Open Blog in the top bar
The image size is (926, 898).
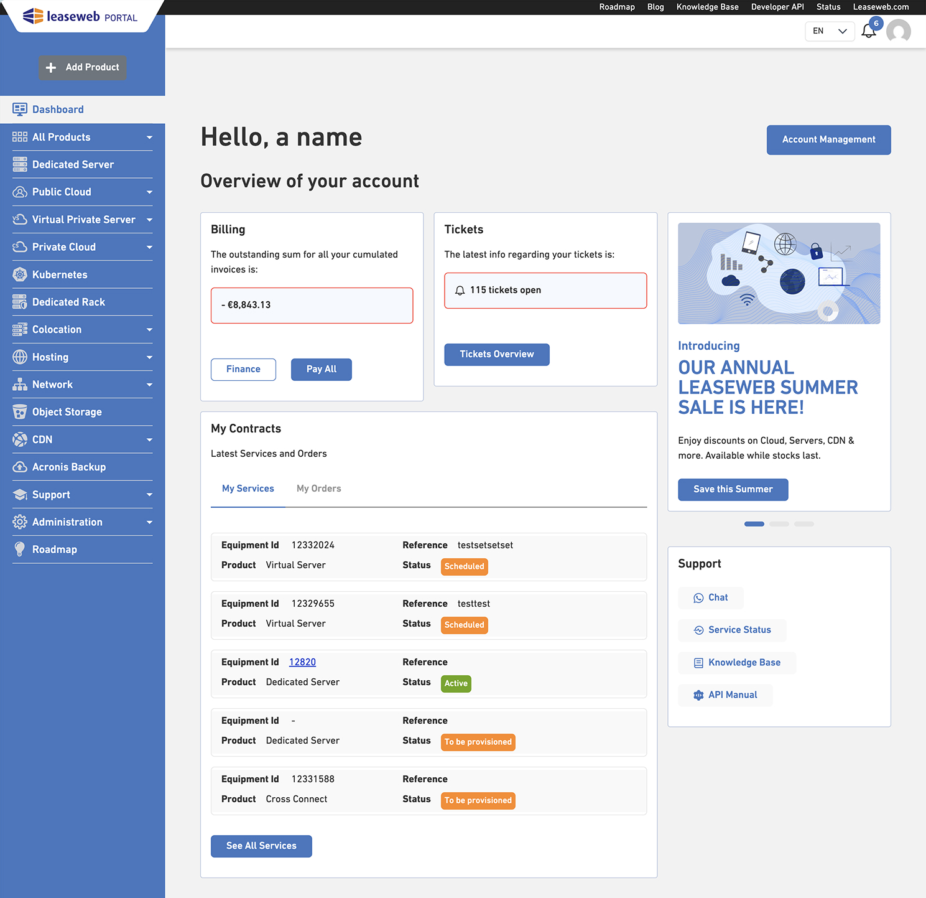[x=655, y=7]
